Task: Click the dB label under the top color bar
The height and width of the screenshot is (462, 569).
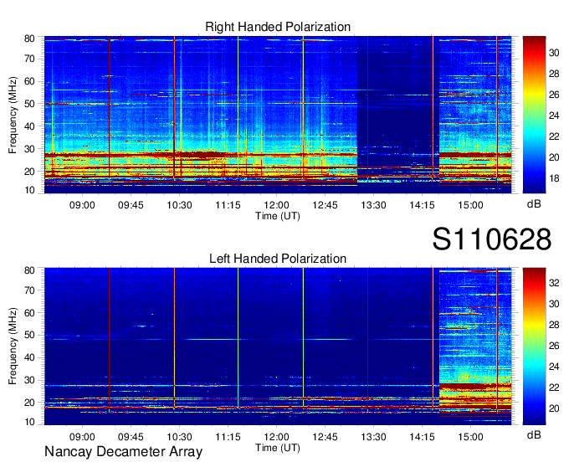Action: pyautogui.click(x=534, y=204)
